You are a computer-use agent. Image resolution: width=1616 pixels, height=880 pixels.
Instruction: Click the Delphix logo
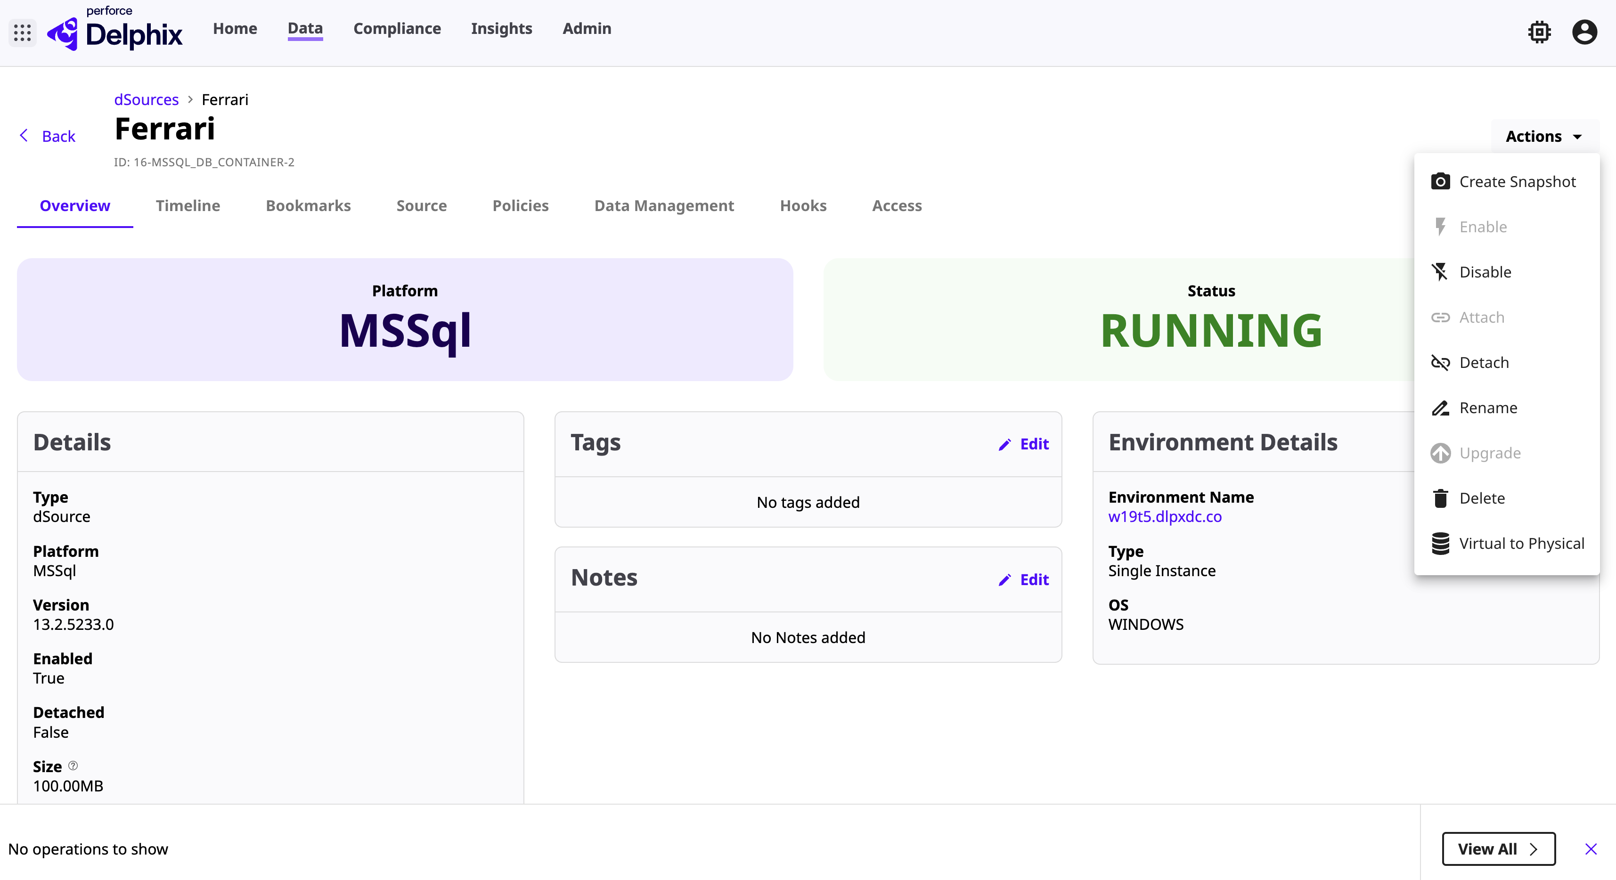click(115, 30)
